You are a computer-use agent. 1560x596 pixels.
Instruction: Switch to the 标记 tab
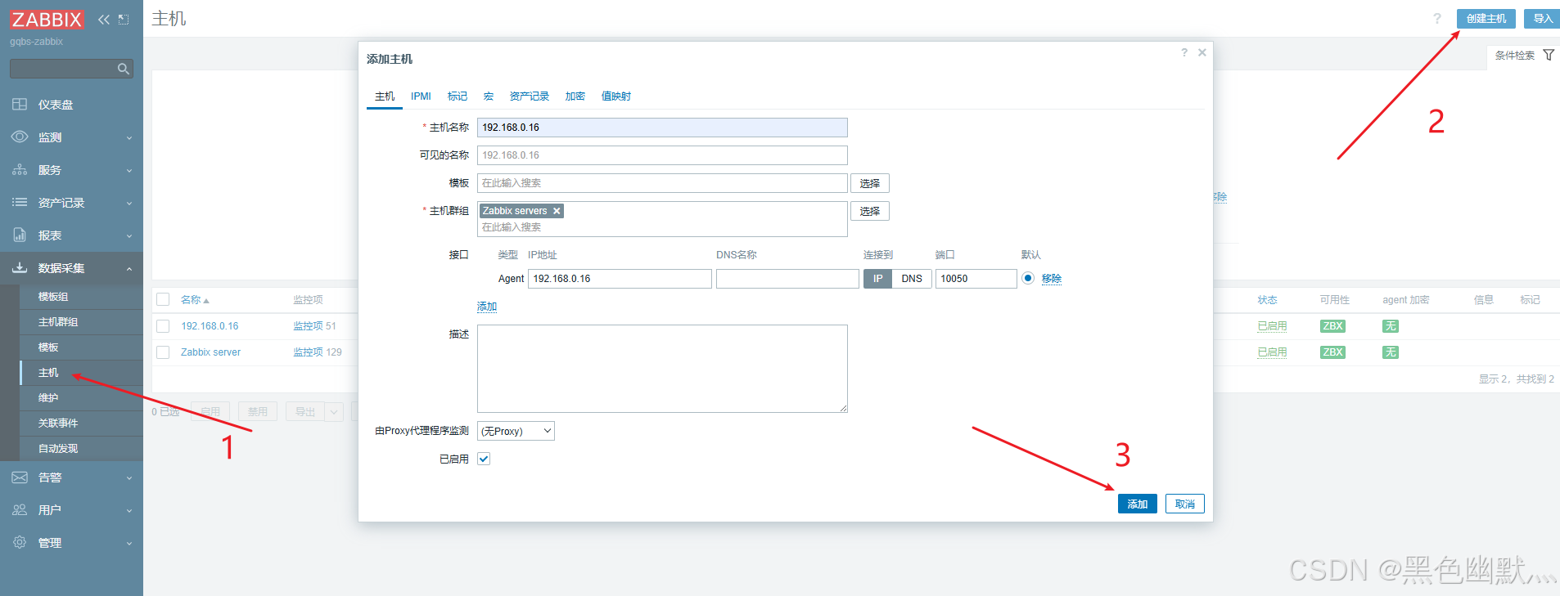[x=458, y=96]
